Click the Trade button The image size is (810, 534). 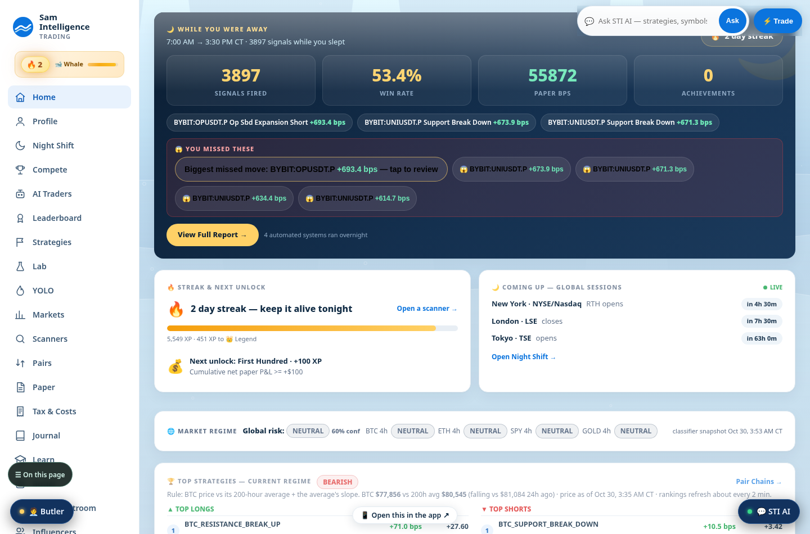point(778,21)
